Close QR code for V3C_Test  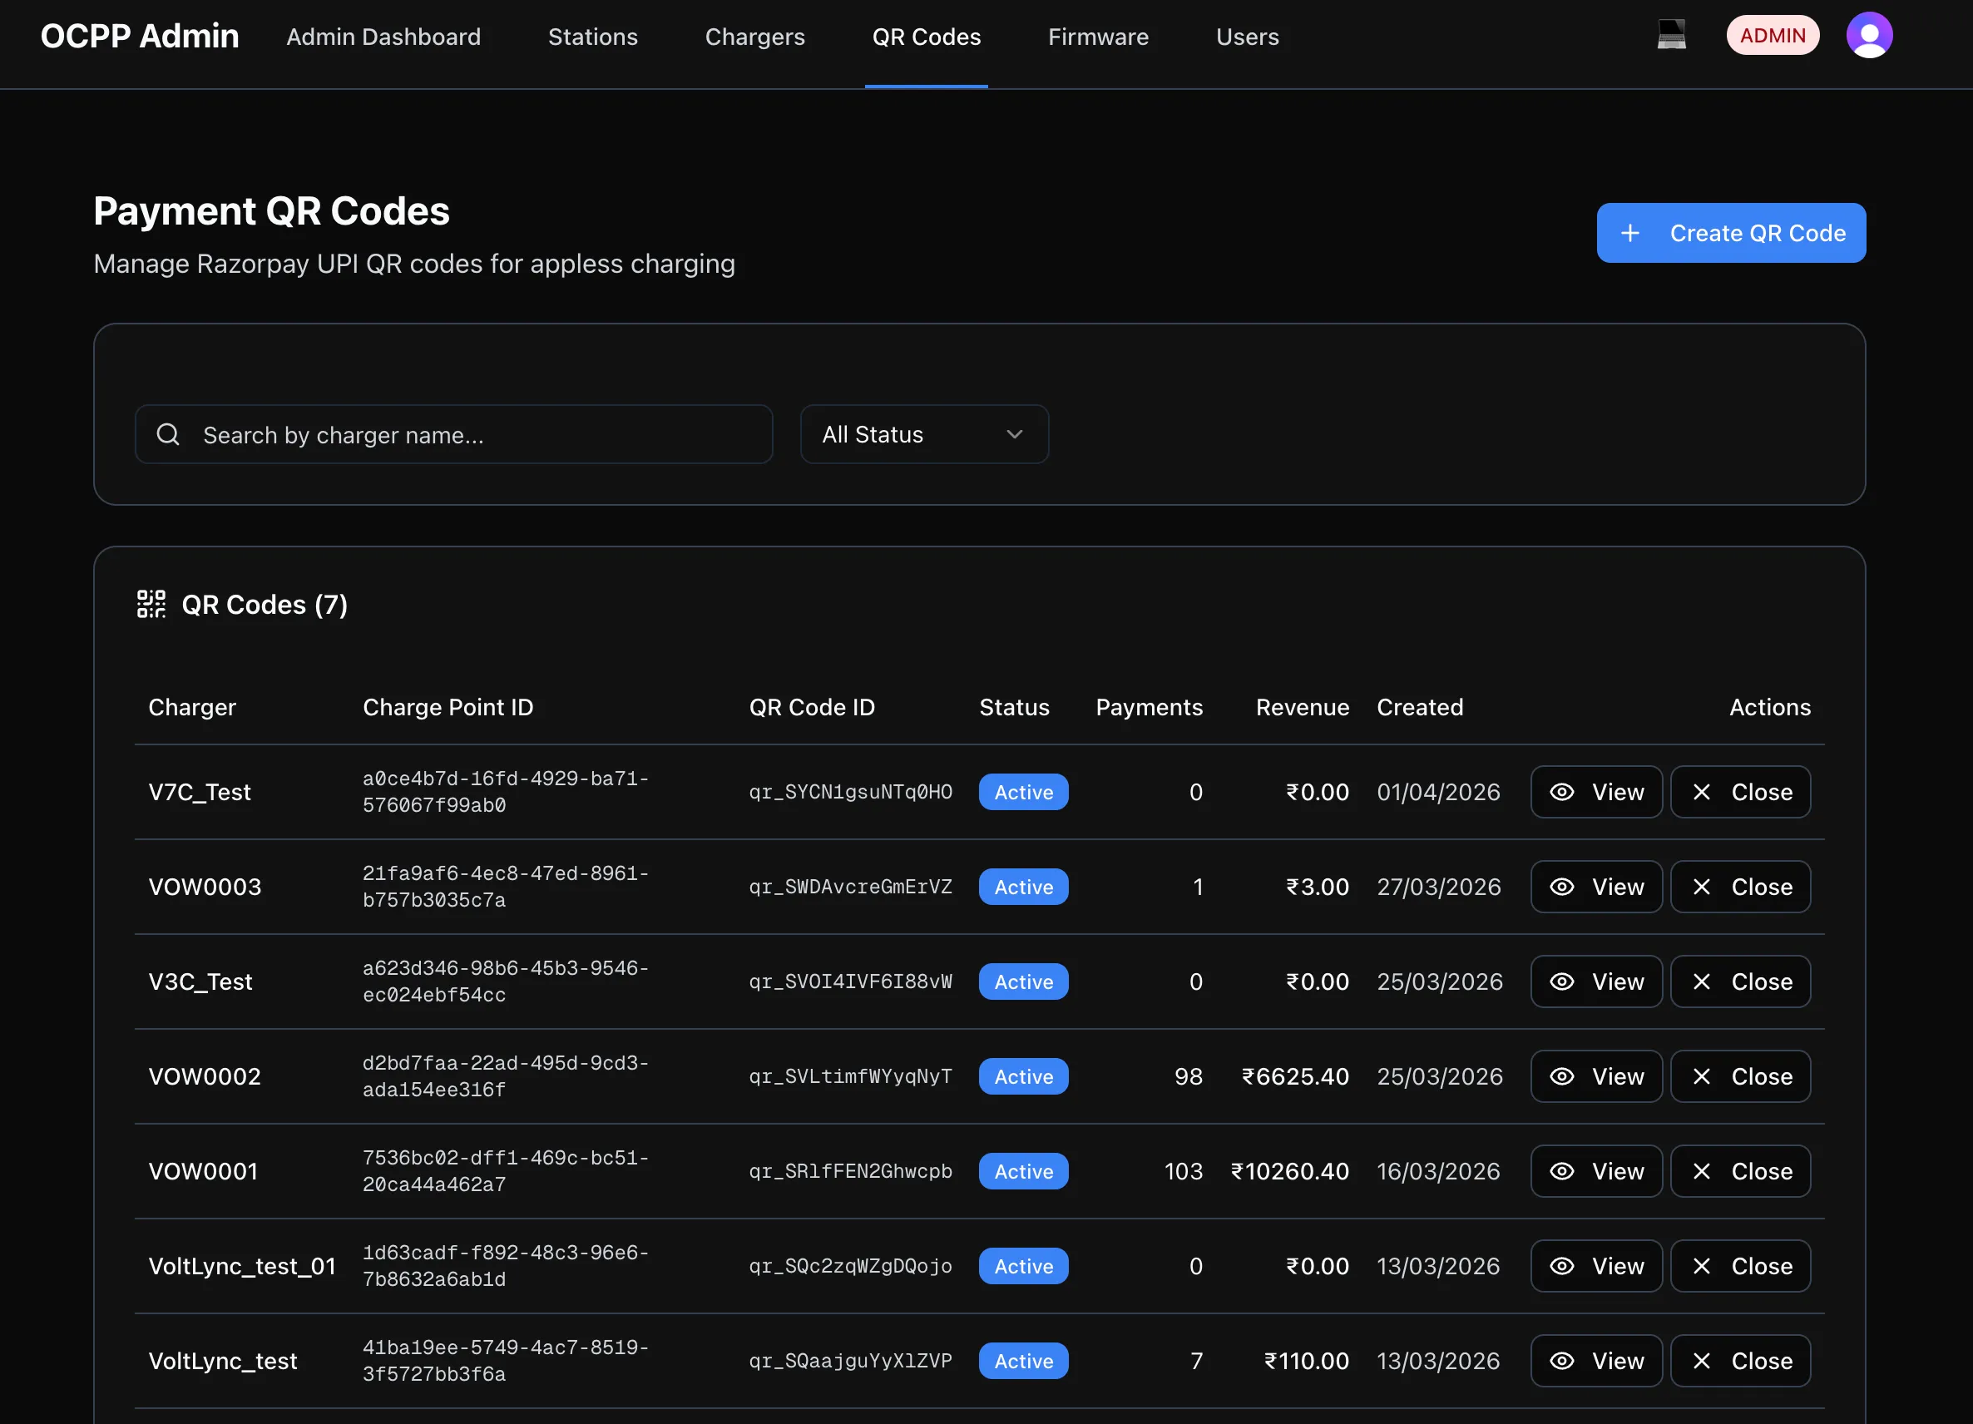(1740, 981)
